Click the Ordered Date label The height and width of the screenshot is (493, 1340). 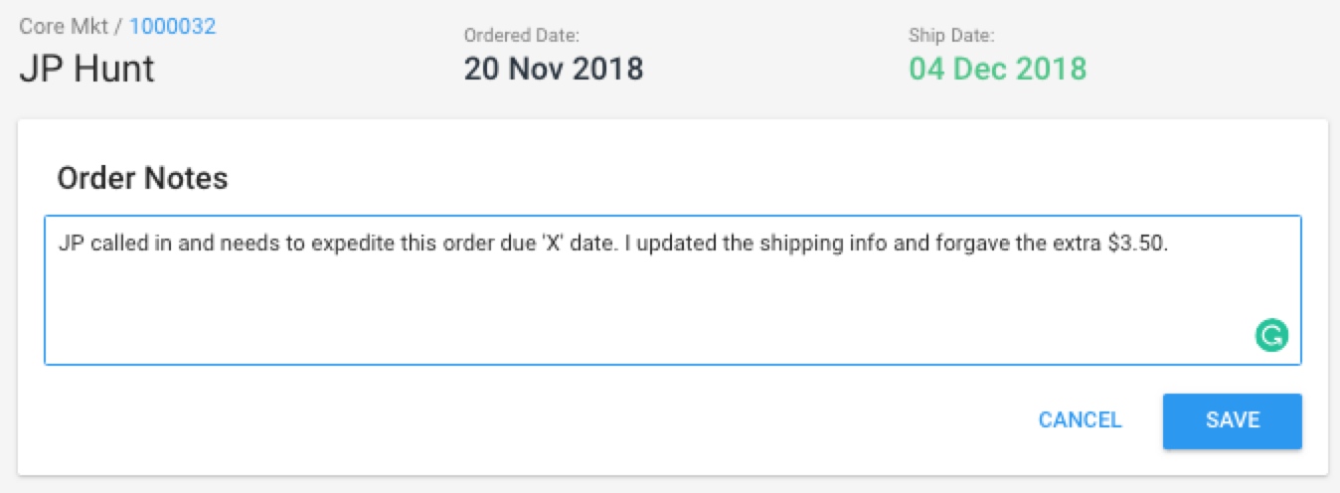(x=522, y=36)
